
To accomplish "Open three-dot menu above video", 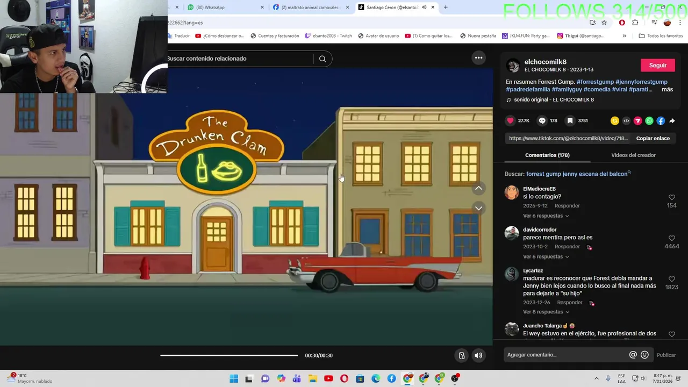I will 478,58.
